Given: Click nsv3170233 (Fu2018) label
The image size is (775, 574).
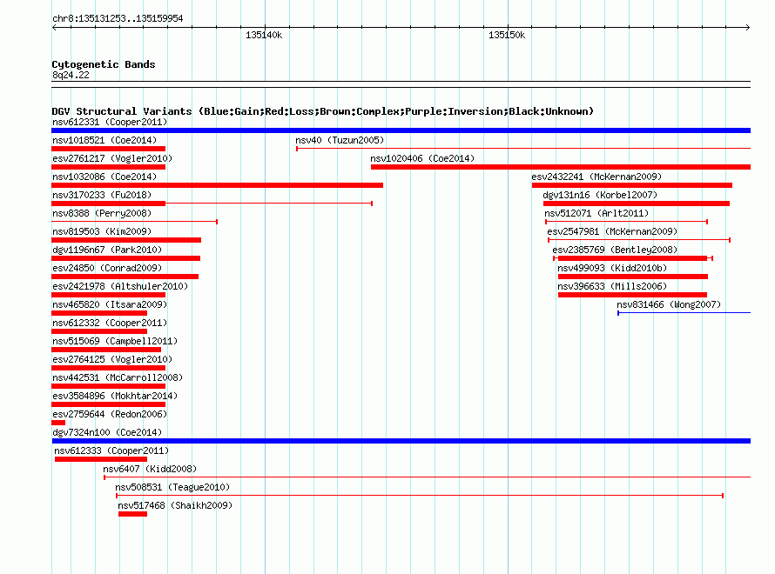Looking at the screenshot, I should point(102,195).
